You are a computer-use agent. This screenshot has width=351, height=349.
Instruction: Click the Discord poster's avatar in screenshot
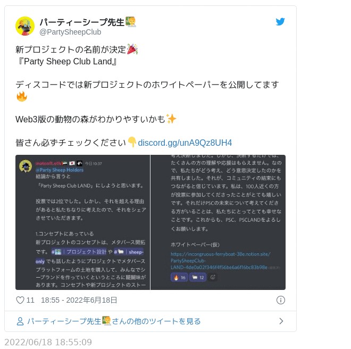(x=26, y=166)
